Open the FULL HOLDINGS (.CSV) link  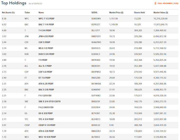168,3
